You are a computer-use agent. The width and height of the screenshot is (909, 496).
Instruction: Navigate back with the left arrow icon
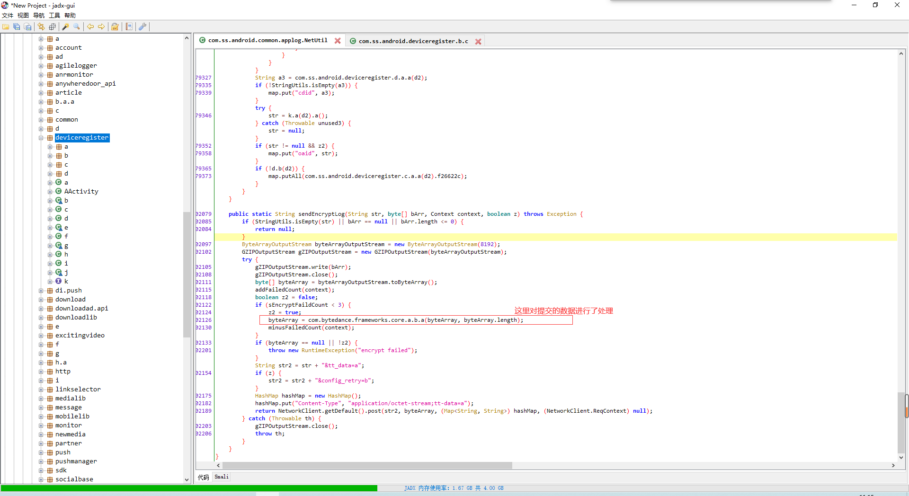90,27
